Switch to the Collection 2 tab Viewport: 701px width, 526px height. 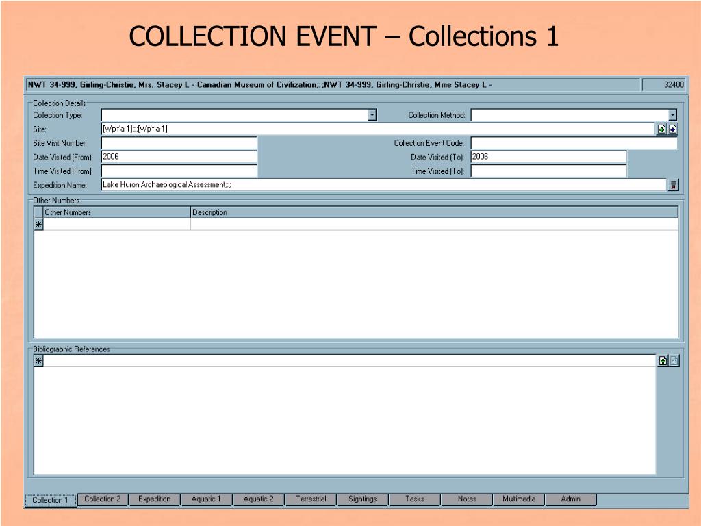(x=103, y=499)
